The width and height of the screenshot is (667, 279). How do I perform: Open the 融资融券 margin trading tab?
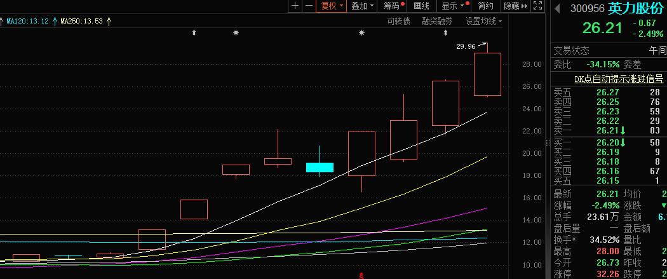(437, 22)
